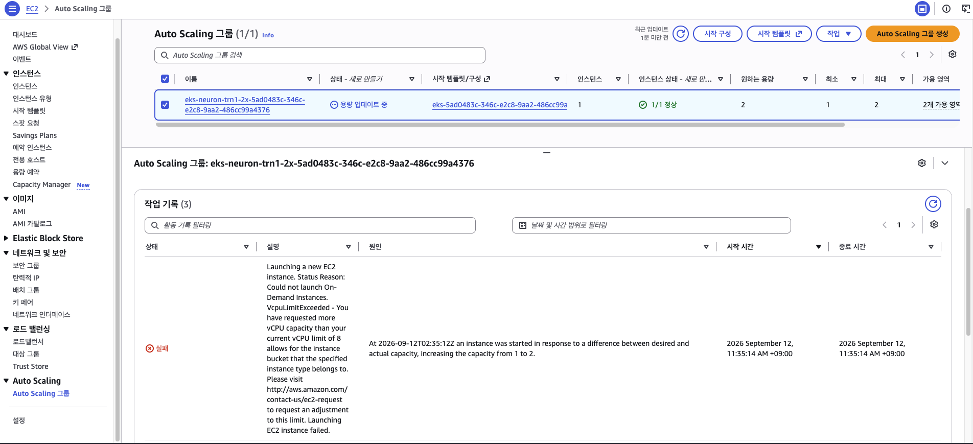Image resolution: width=973 pixels, height=444 pixels.
Task: Click the 2개 가용 영역 cell
Action: pyautogui.click(x=941, y=105)
